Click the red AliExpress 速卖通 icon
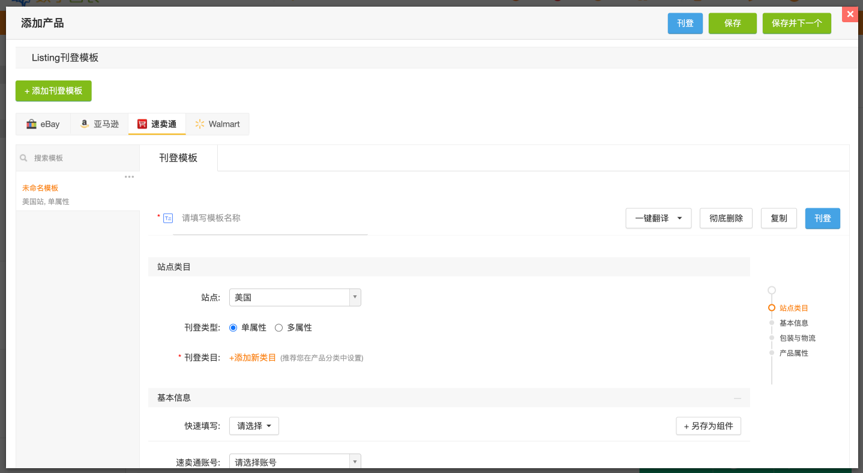The height and width of the screenshot is (473, 863). [x=142, y=124]
